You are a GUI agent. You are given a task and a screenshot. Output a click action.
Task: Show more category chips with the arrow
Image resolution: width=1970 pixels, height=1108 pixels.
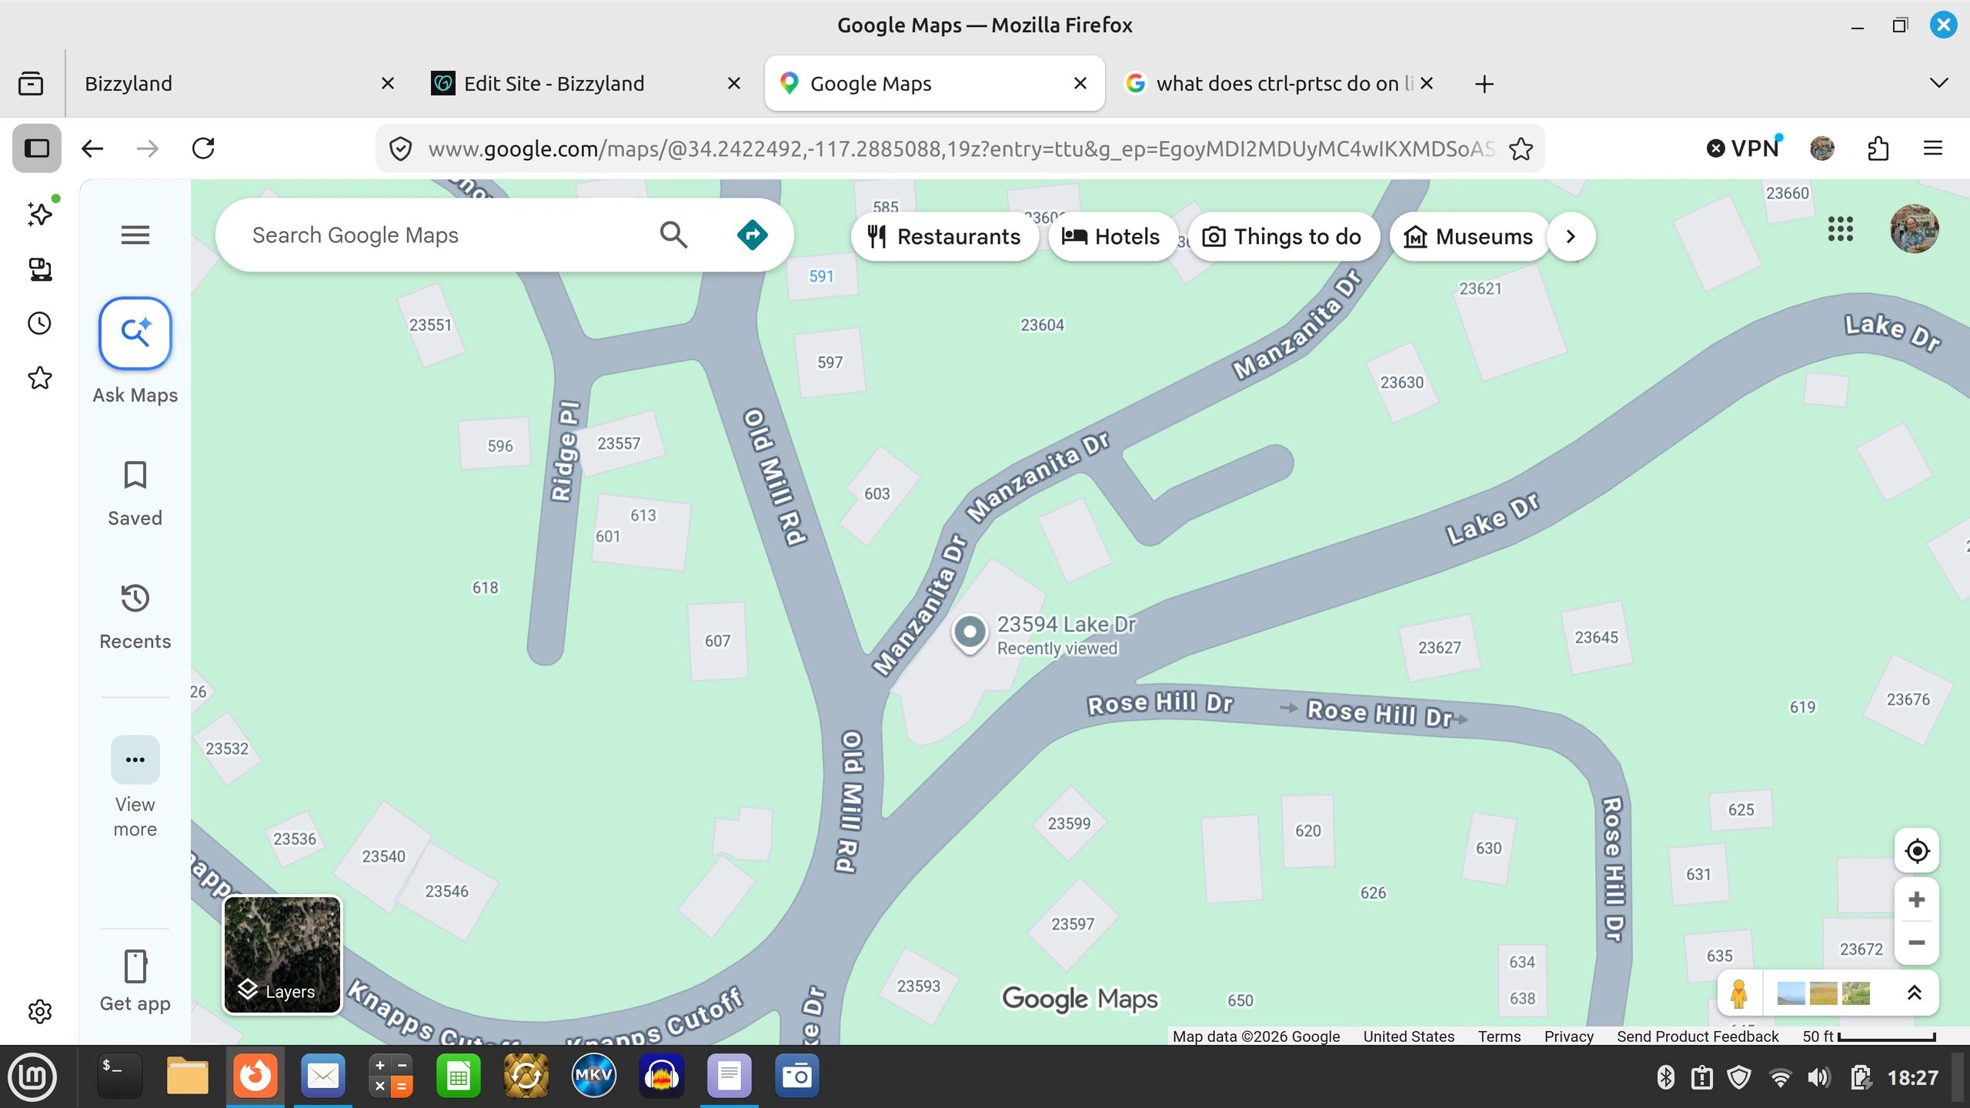1571,236
